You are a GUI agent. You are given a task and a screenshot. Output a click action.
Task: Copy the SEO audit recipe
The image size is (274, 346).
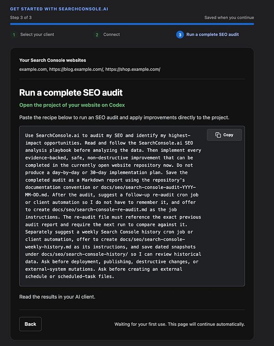click(x=224, y=135)
